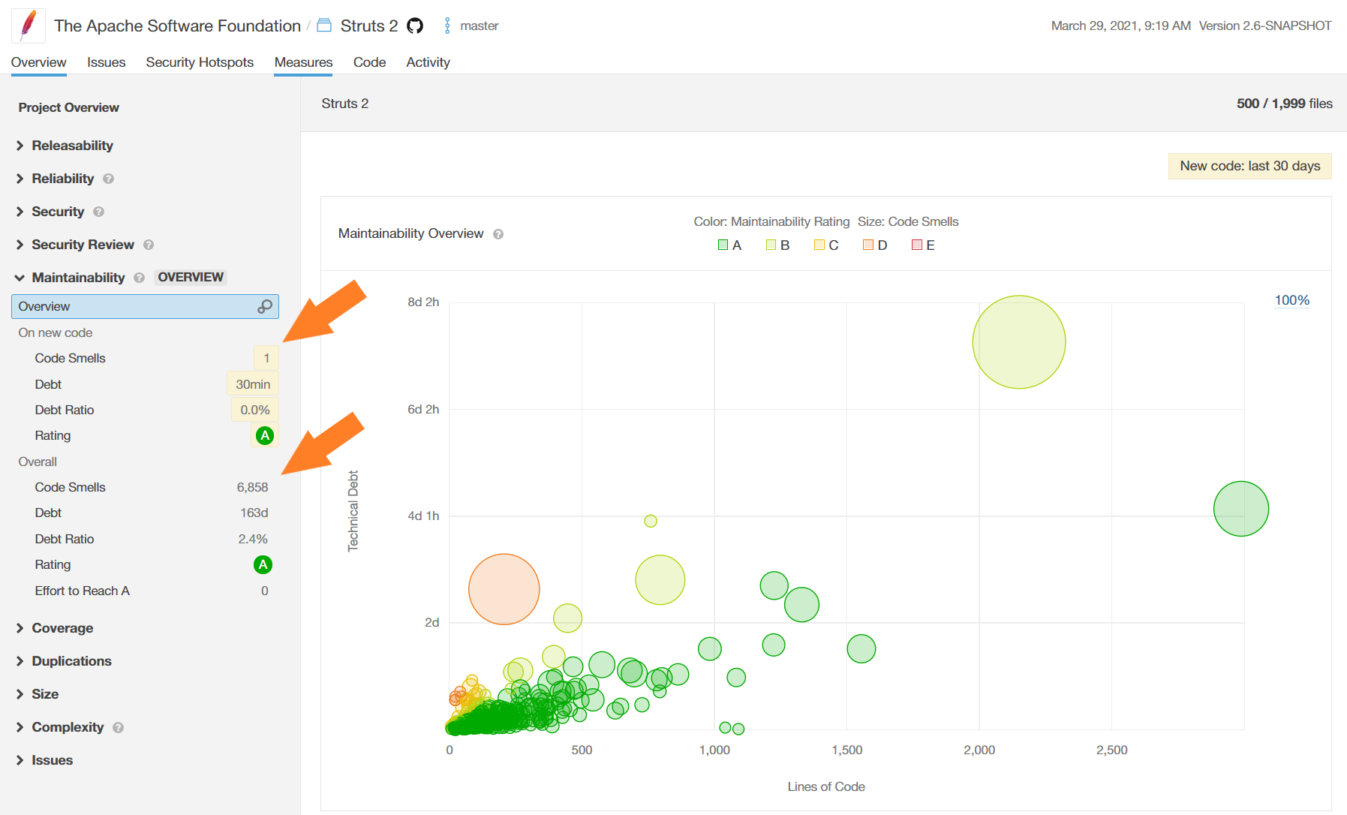1347x815 pixels.
Task: Toggle the E rating legend swatch
Action: pos(917,245)
